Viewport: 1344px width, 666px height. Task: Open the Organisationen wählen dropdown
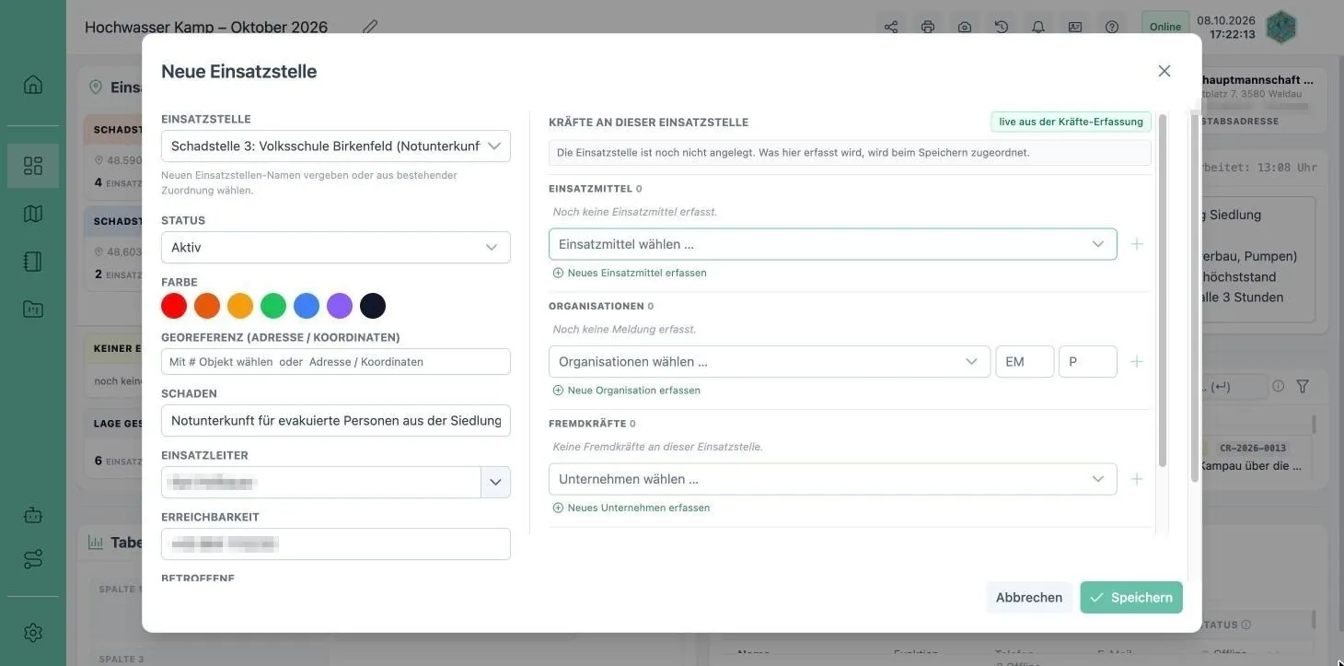770,361
